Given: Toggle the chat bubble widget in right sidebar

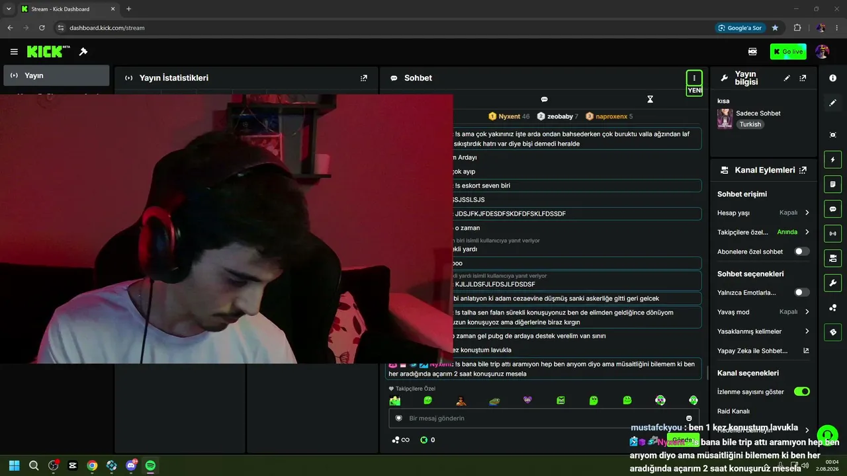Looking at the screenshot, I should 832,209.
